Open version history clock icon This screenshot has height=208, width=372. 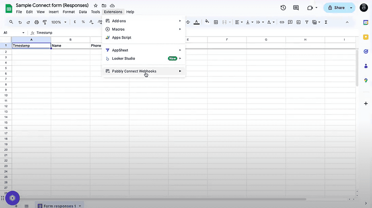tap(283, 8)
